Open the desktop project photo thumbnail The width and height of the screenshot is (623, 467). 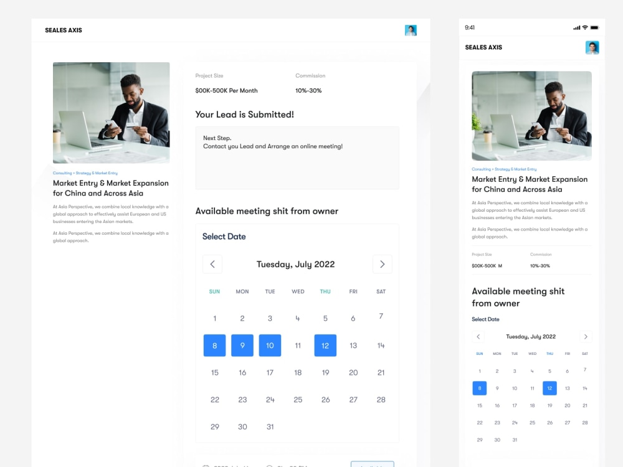(112, 113)
